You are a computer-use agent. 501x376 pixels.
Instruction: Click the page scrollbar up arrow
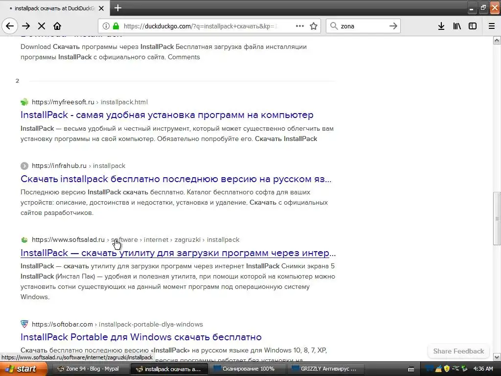coord(497,40)
